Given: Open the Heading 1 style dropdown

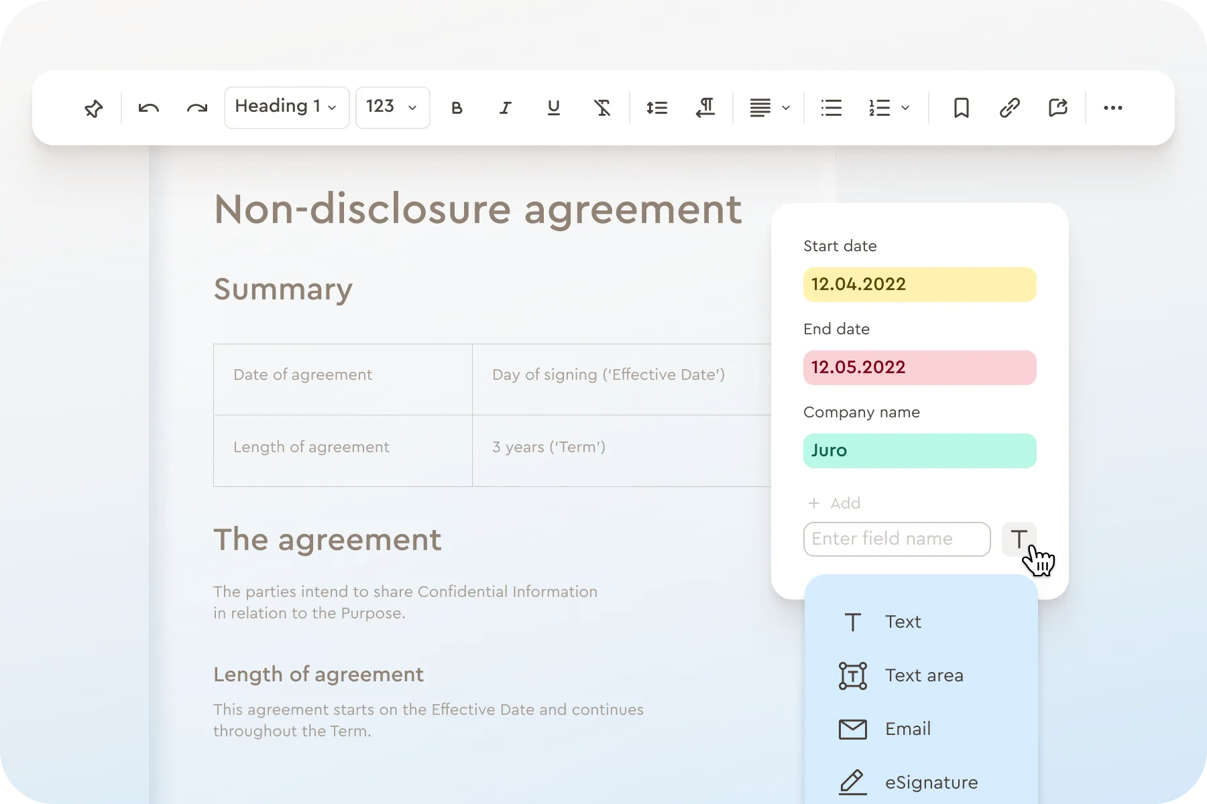Looking at the screenshot, I should click(286, 107).
